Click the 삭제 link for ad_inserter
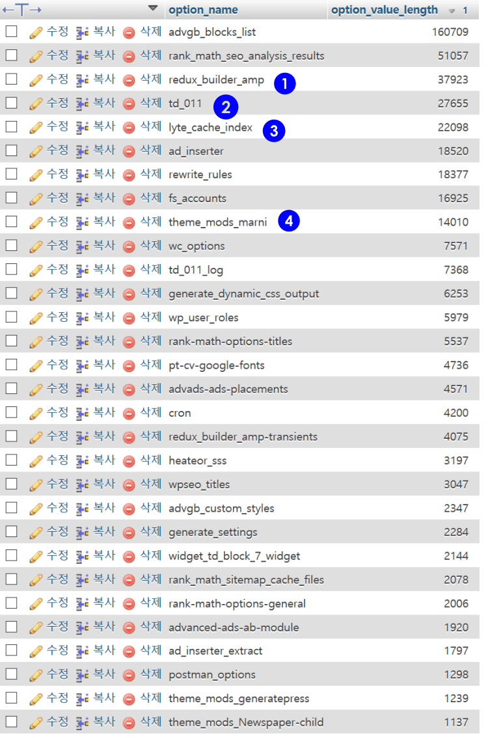This screenshot has width=488, height=738. pyautogui.click(x=151, y=151)
